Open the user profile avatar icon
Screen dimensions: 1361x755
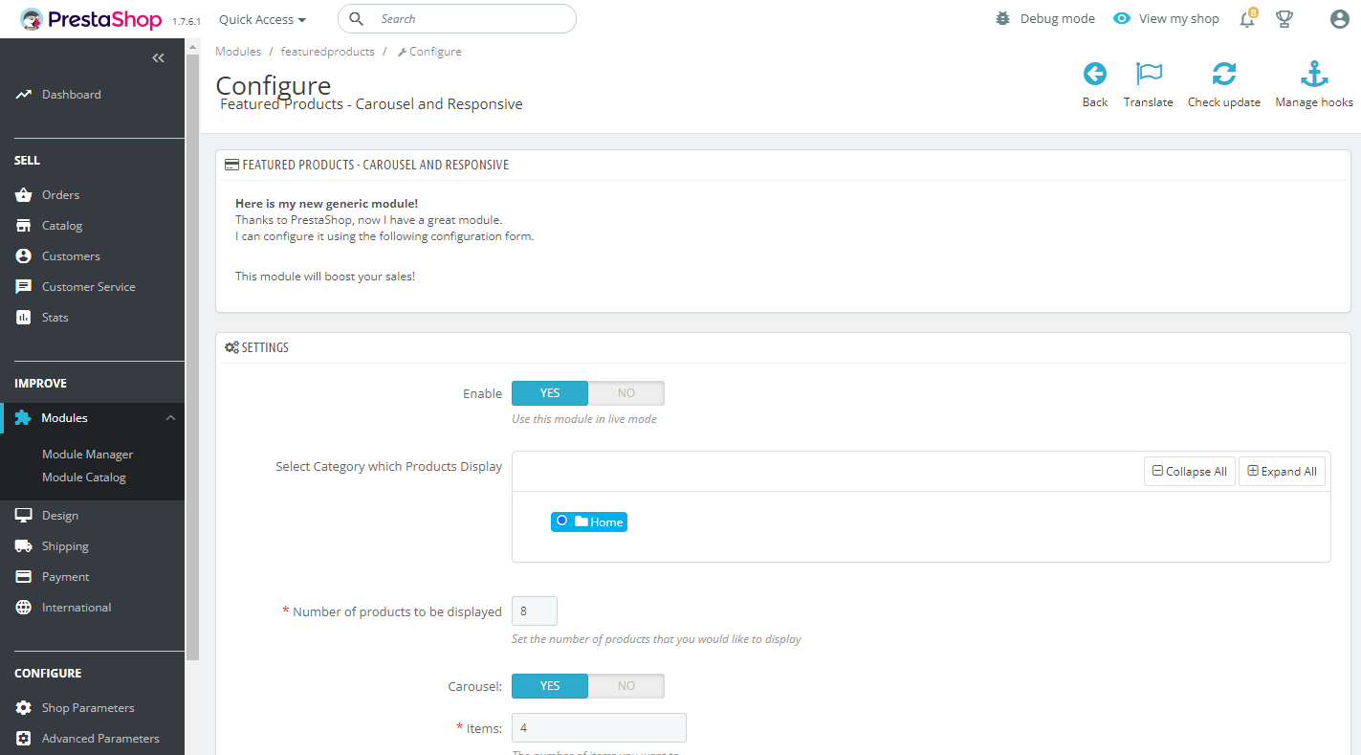pyautogui.click(x=1339, y=19)
